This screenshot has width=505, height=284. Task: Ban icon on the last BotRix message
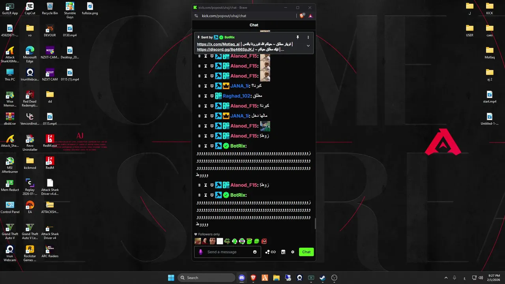212,195
